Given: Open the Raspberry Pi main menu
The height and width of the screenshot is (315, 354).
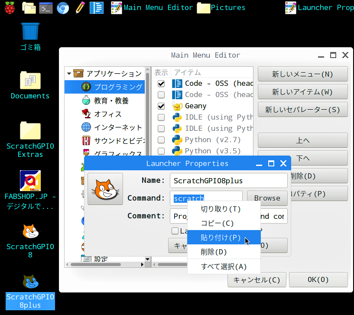Looking at the screenshot, I should (x=10, y=8).
